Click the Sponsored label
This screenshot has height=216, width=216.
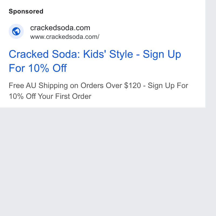click(x=26, y=11)
